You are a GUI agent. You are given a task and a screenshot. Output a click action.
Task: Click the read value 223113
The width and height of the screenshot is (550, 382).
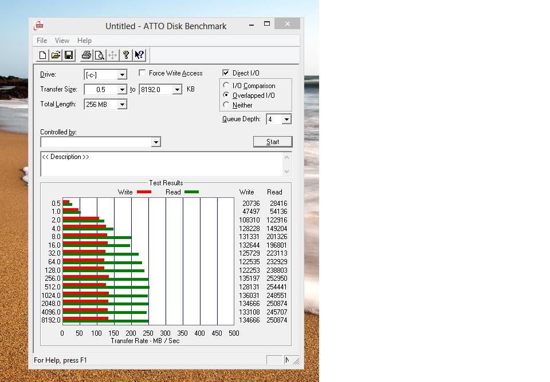pyautogui.click(x=277, y=253)
